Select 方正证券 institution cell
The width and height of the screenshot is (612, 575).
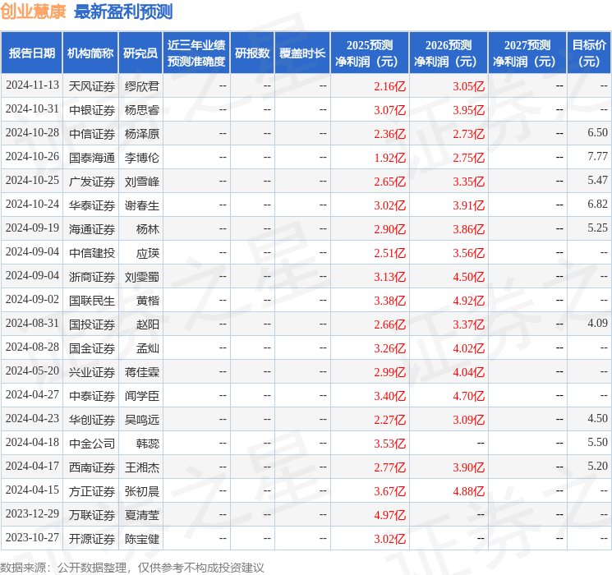[92, 491]
